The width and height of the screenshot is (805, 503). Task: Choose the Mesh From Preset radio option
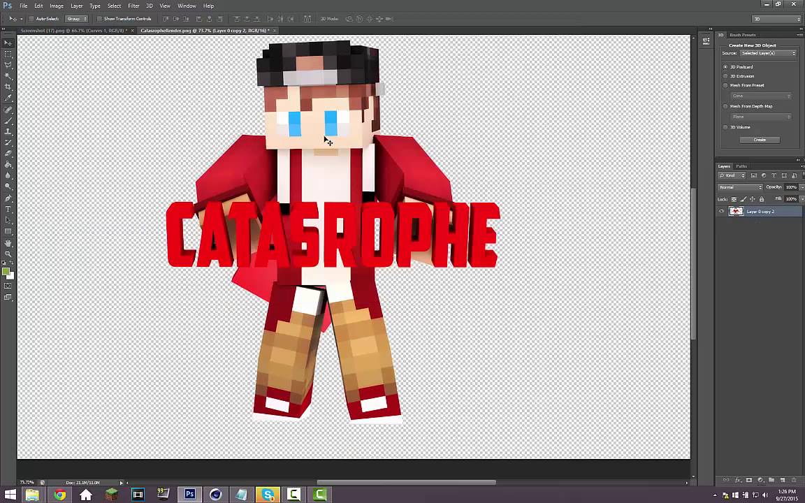pyautogui.click(x=725, y=85)
